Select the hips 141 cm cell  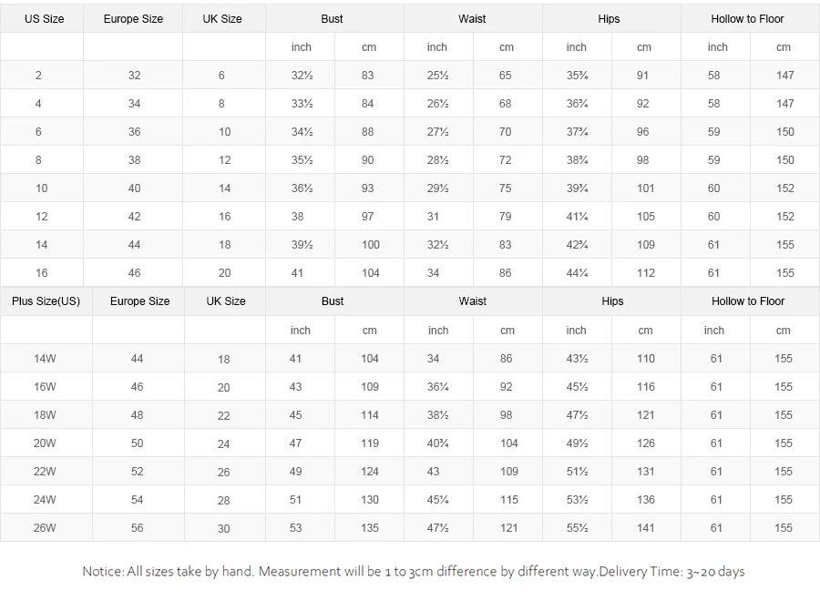click(x=646, y=528)
